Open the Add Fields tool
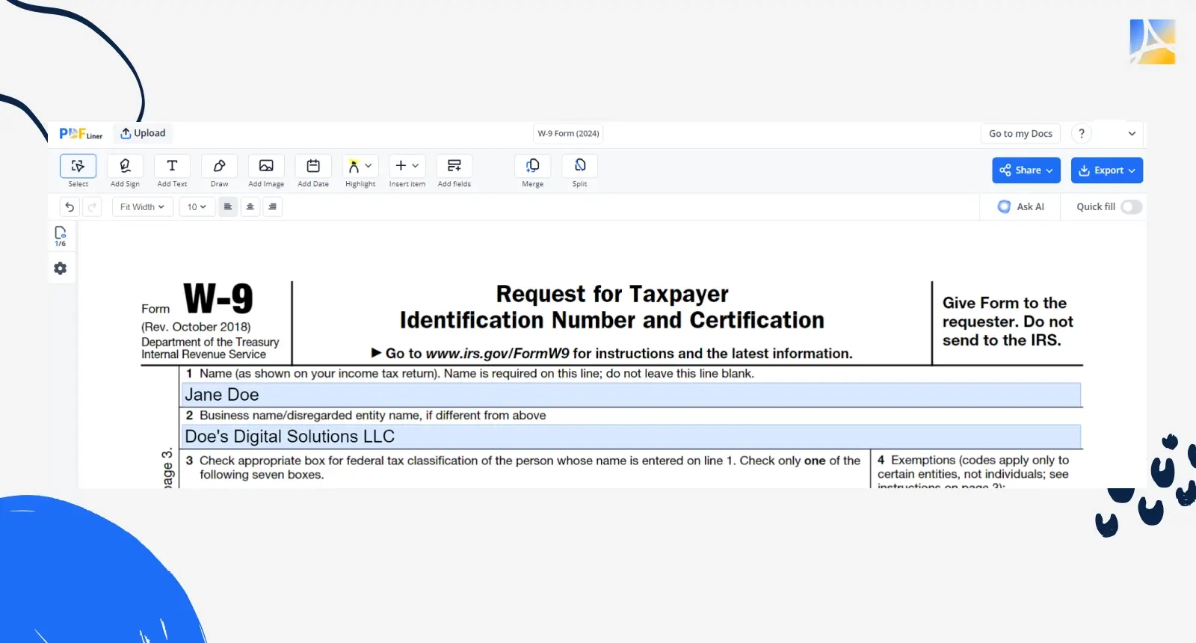1196x643 pixels. pos(454,166)
